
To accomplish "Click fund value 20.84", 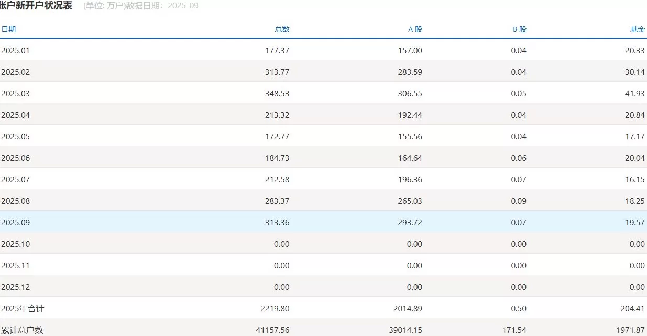I will (x=635, y=115).
